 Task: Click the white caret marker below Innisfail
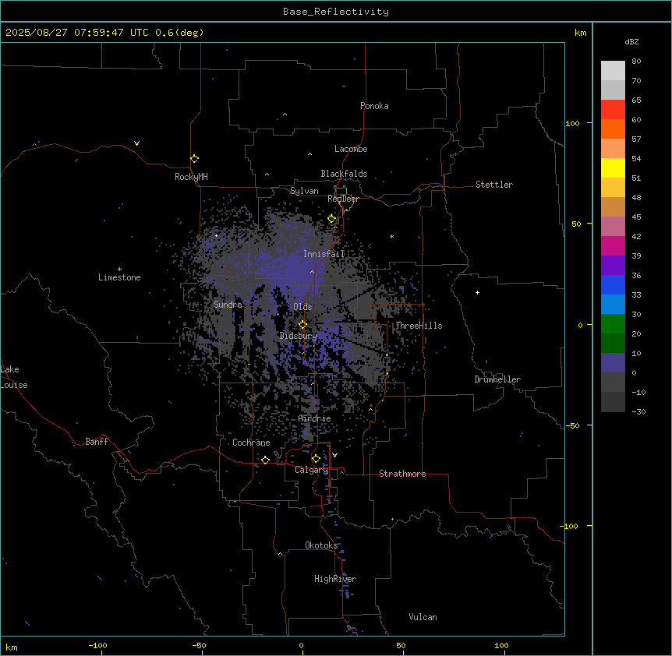pos(312,271)
